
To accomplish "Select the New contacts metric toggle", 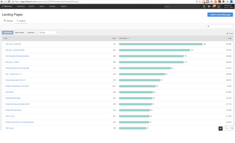I will pos(20,33).
